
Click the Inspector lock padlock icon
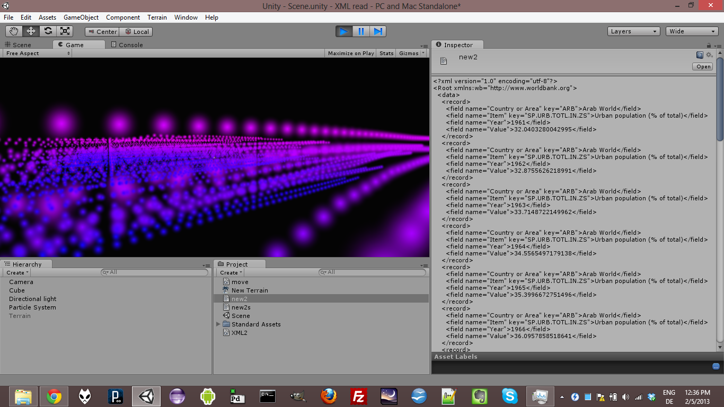[x=709, y=45]
